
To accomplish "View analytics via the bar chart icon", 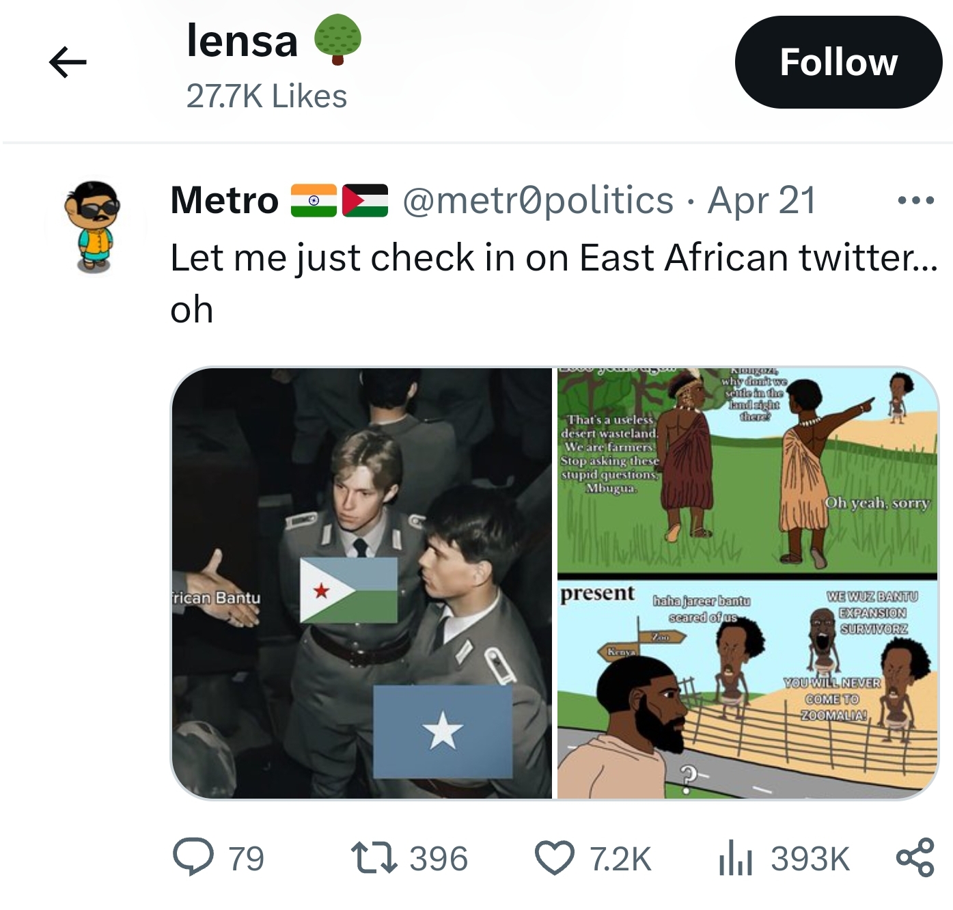I will (x=735, y=858).
